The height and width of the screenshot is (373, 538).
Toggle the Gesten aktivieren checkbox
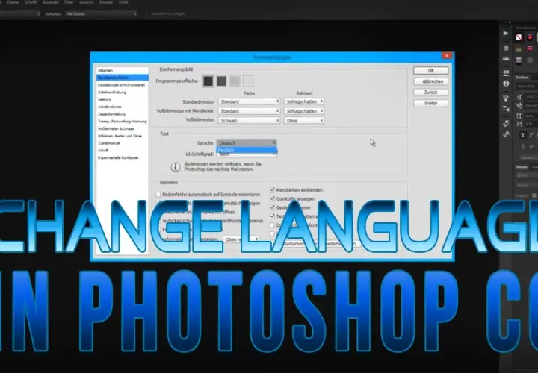pos(272,207)
